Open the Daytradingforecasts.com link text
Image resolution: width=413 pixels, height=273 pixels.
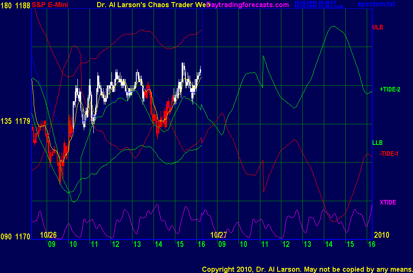click(248, 5)
